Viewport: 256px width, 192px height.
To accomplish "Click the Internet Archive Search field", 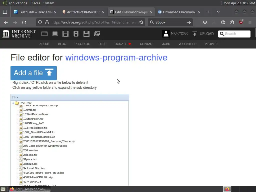I will pos(234,34).
